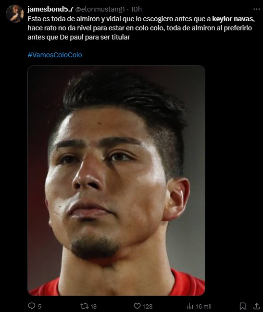Open view analytics bar chart icon
This screenshot has height=312, width=263.
tap(190, 306)
